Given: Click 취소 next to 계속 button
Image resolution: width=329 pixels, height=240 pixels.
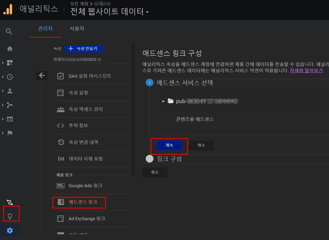Looking at the screenshot, I should [201, 145].
